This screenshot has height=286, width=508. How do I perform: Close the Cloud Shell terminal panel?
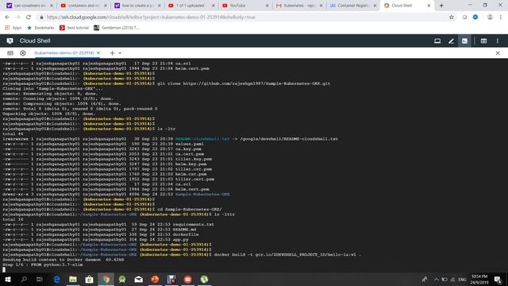[x=498, y=53]
